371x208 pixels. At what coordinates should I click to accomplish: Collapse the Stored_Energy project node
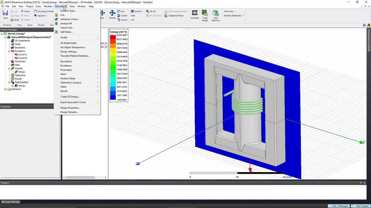point(2,34)
